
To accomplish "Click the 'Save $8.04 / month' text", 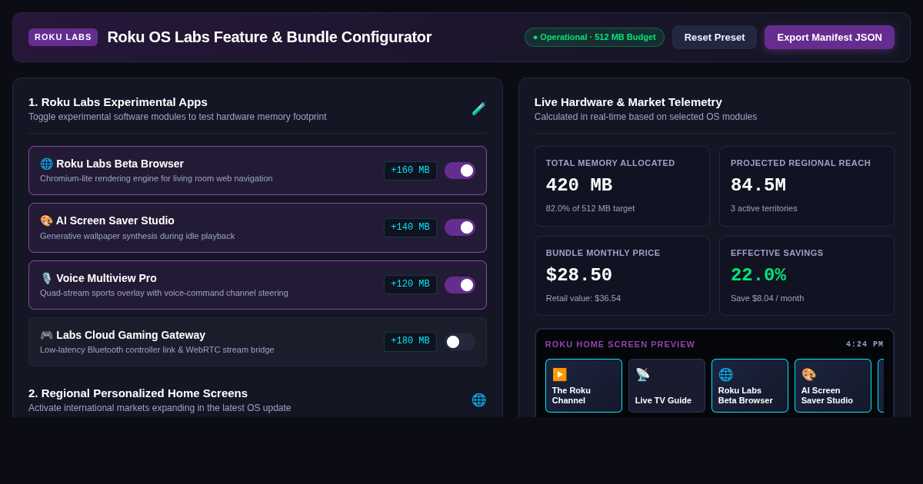I will 767,298.
